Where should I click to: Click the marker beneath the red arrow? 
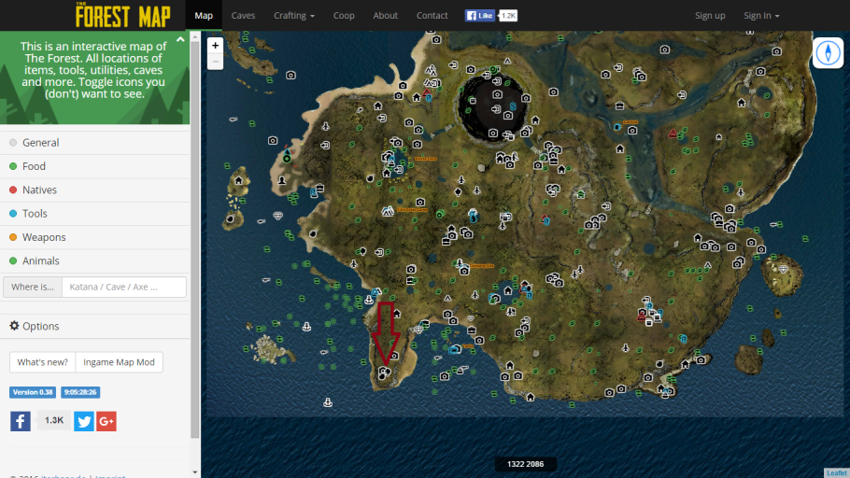383,373
